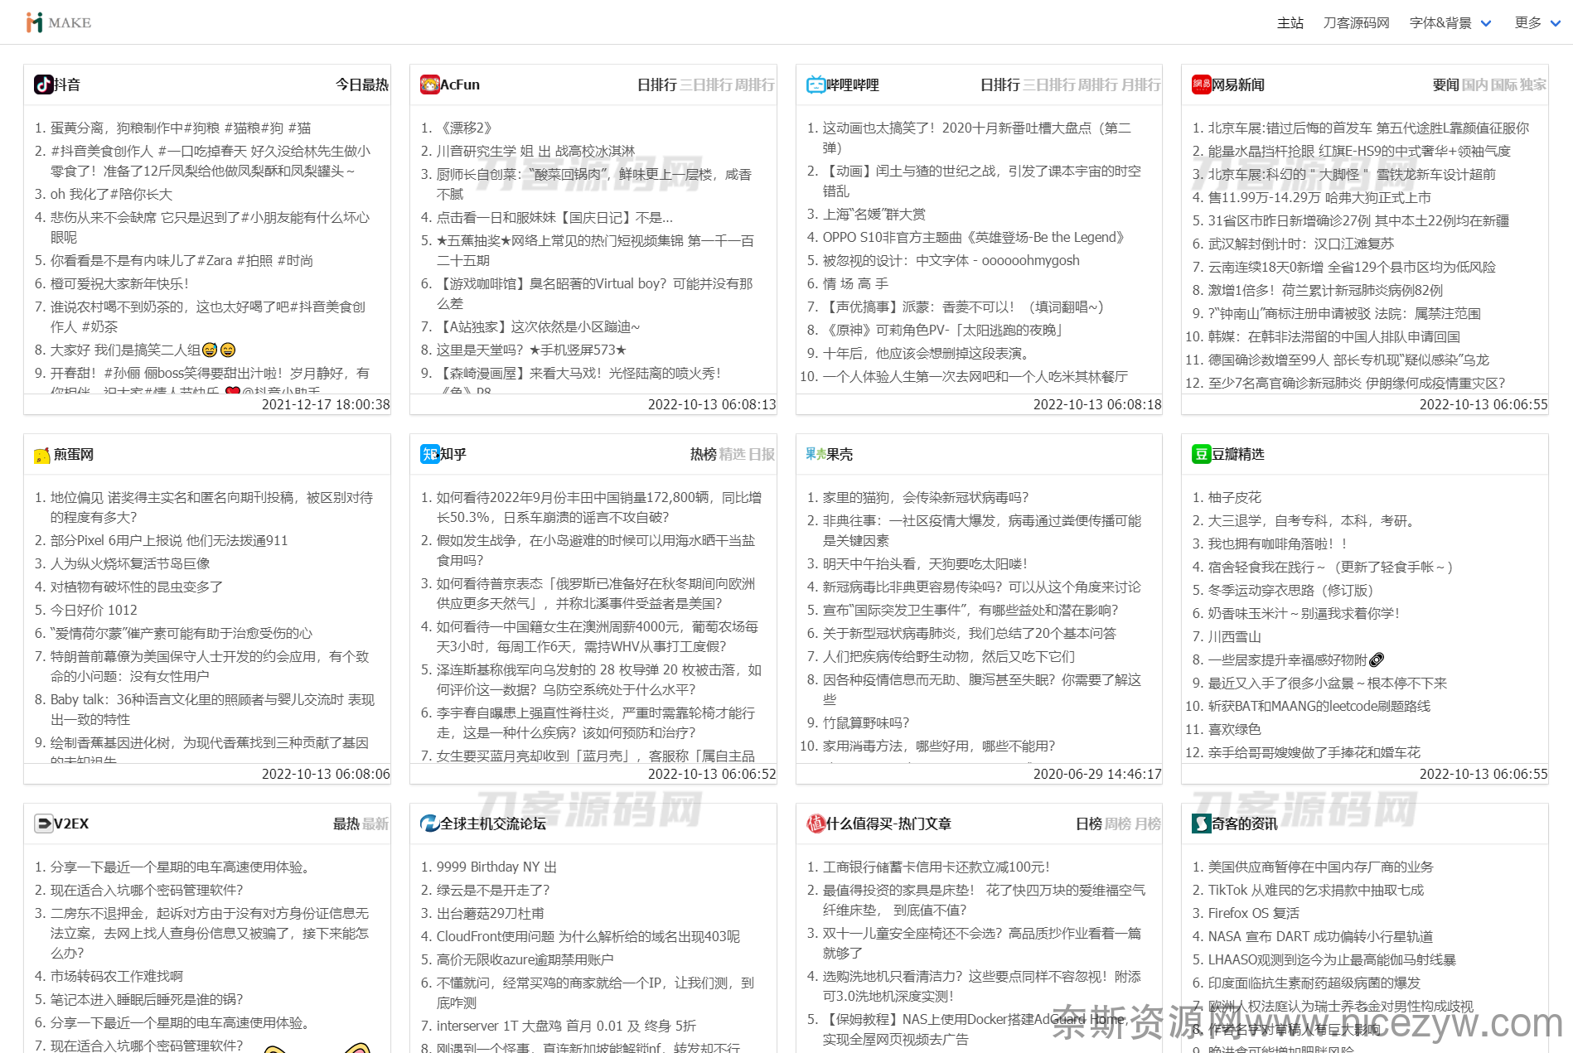Open 奇客 item NASA 宣布 DART 成功偏转小行星轨道

[x=1320, y=936]
